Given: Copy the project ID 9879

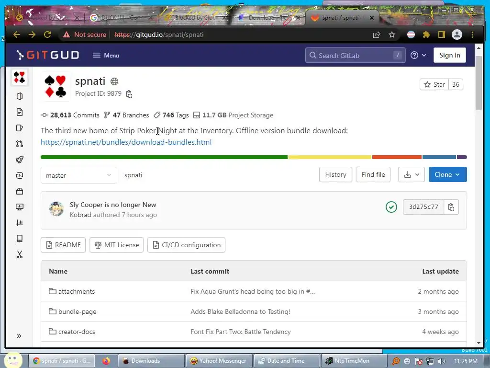Looking at the screenshot, I should (129, 94).
